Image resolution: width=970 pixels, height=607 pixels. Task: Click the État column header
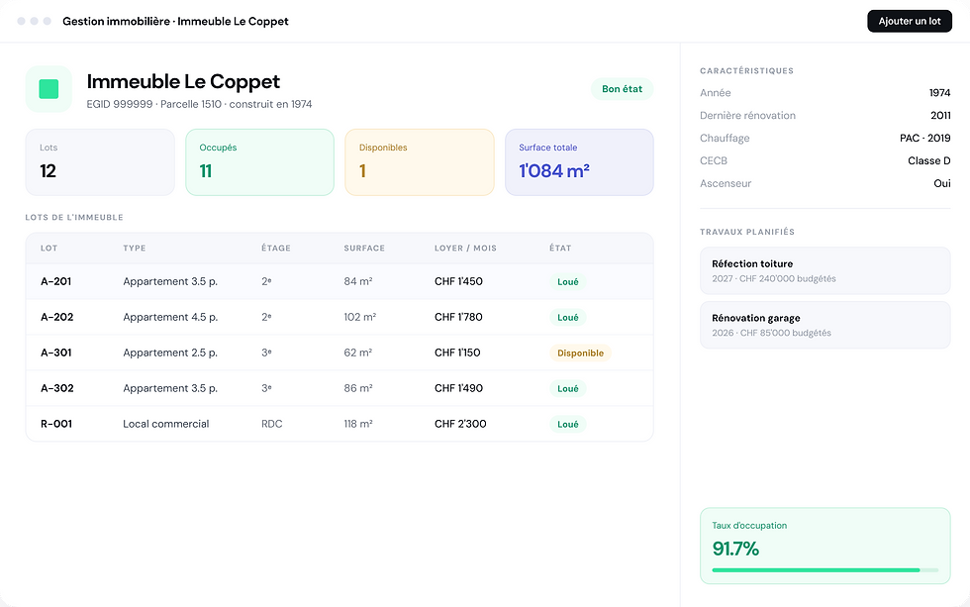[560, 249]
